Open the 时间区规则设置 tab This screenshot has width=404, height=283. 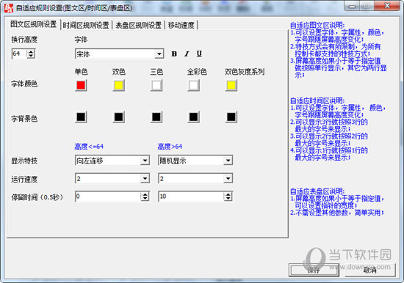(86, 25)
